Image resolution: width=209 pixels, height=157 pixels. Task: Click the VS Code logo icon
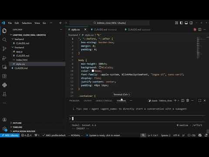tap(3, 23)
